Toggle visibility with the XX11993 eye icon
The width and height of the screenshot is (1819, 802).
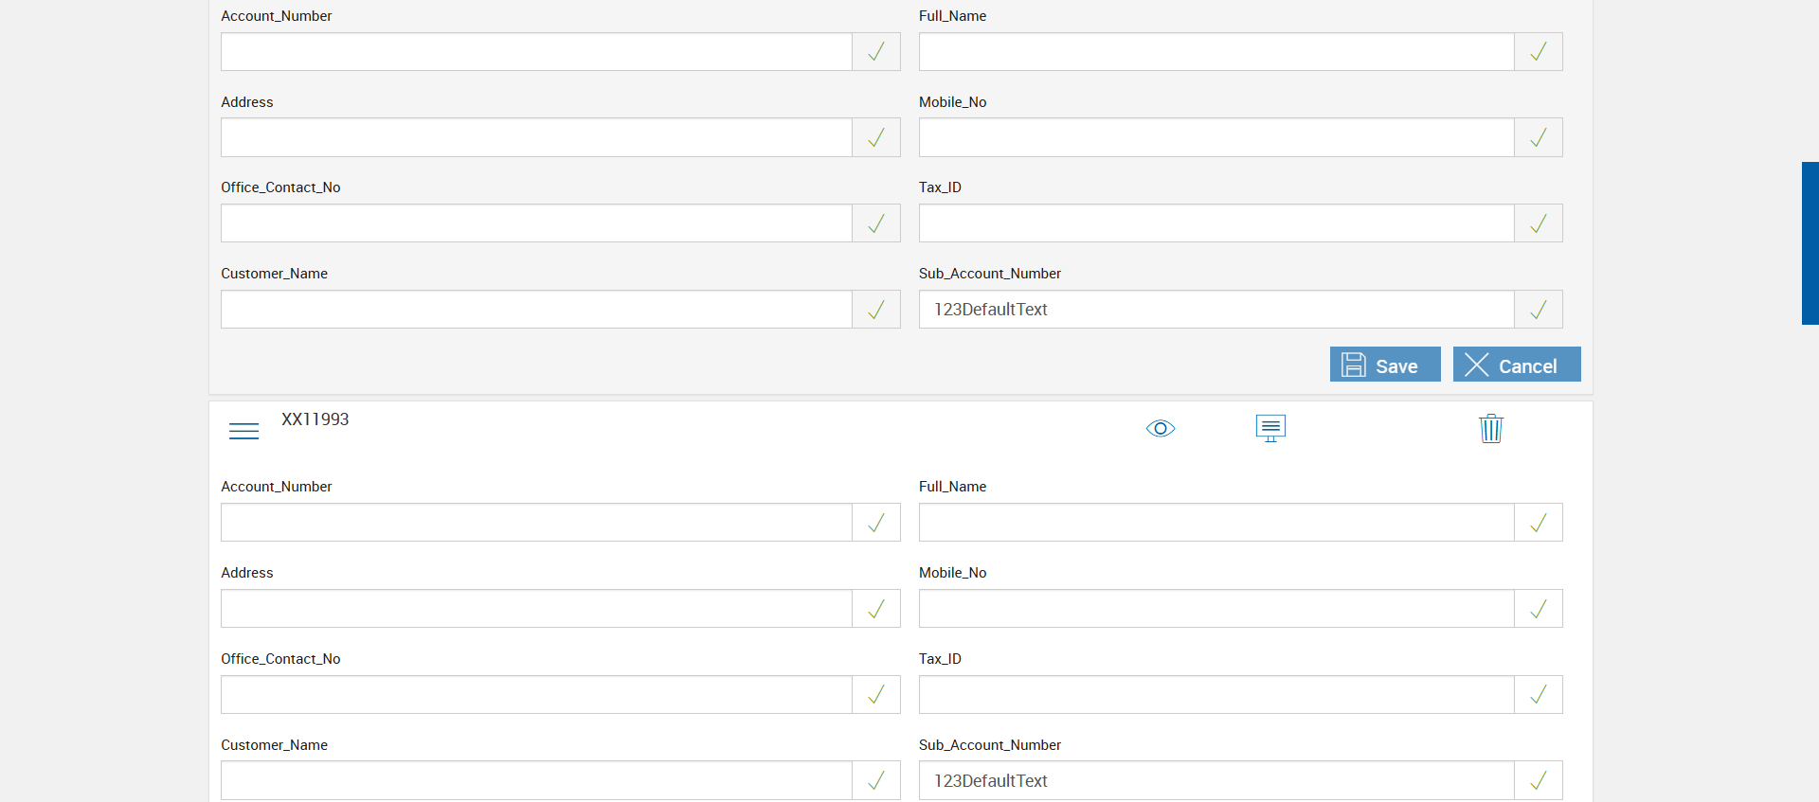pos(1160,429)
